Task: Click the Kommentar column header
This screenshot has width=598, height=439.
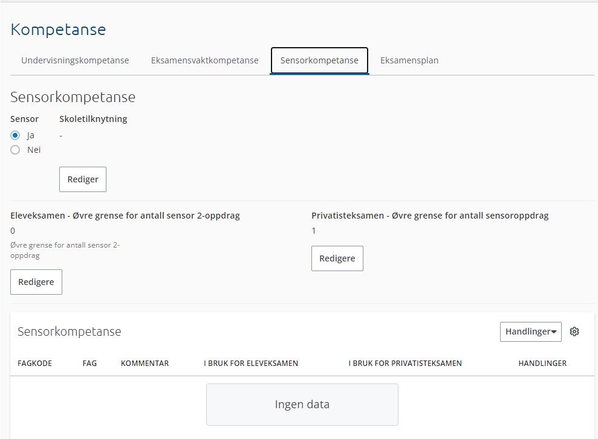Action: 145,364
